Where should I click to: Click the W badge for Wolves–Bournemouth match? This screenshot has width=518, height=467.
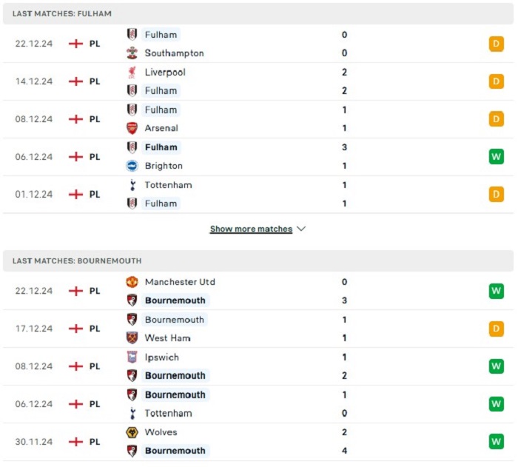pyautogui.click(x=497, y=442)
